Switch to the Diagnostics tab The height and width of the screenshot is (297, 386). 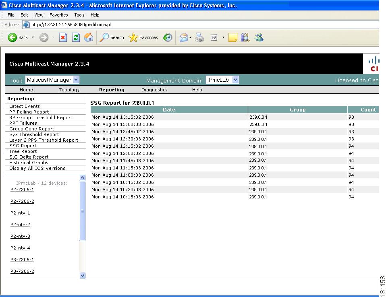coord(154,90)
